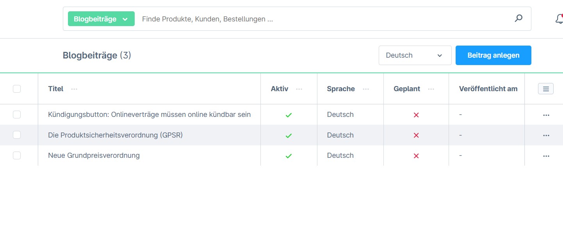Open the notifications bell

click(x=559, y=19)
